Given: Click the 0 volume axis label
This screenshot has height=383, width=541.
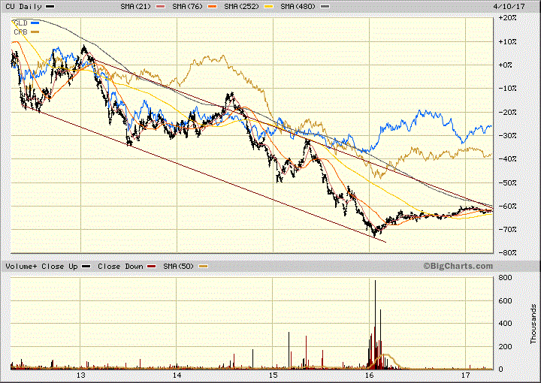Looking at the screenshot, I should point(501,369).
